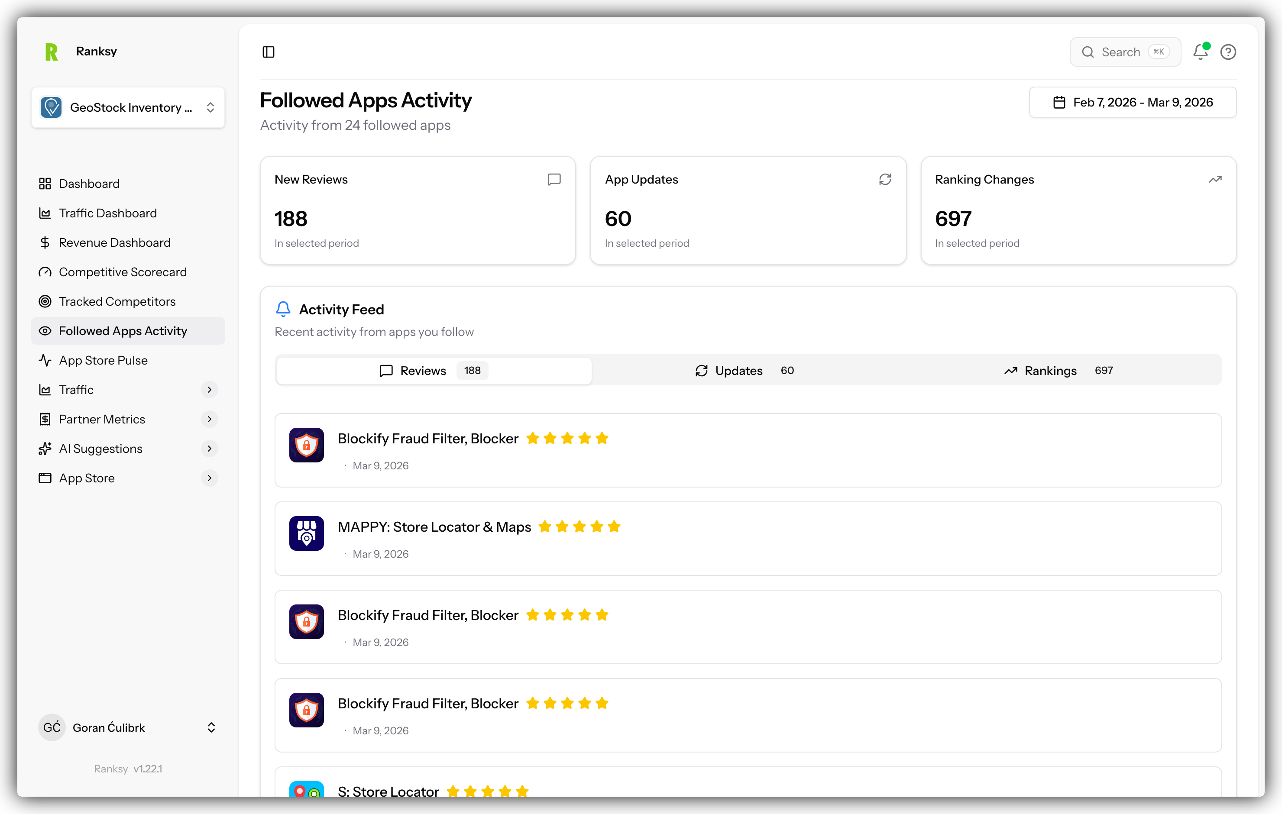Open the Ranking Changes summary card
This screenshot has width=1282, height=814.
tap(1078, 210)
